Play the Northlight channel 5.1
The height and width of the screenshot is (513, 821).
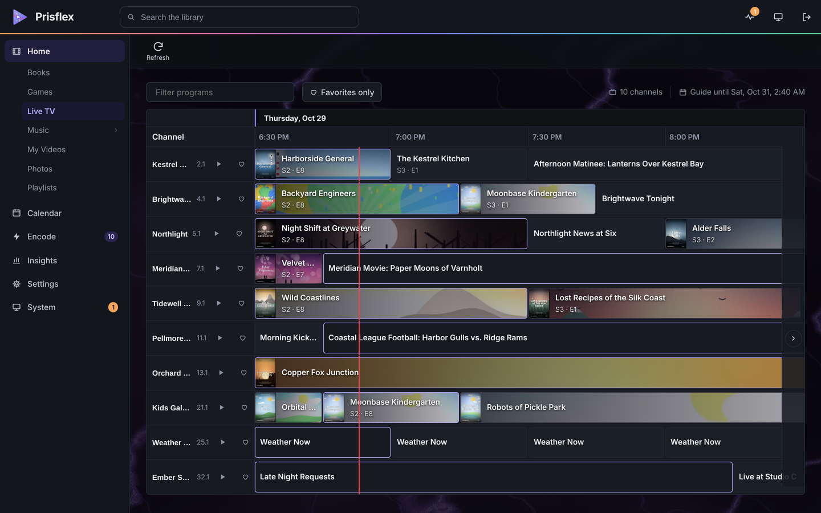(217, 234)
